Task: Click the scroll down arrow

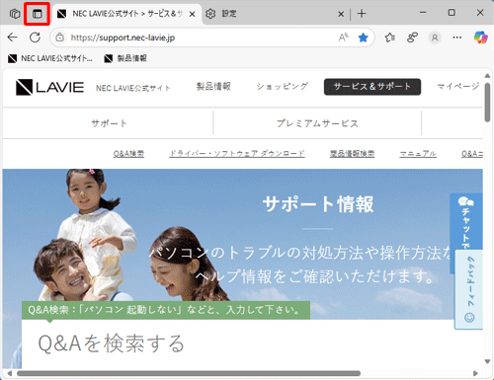Action: [487, 361]
